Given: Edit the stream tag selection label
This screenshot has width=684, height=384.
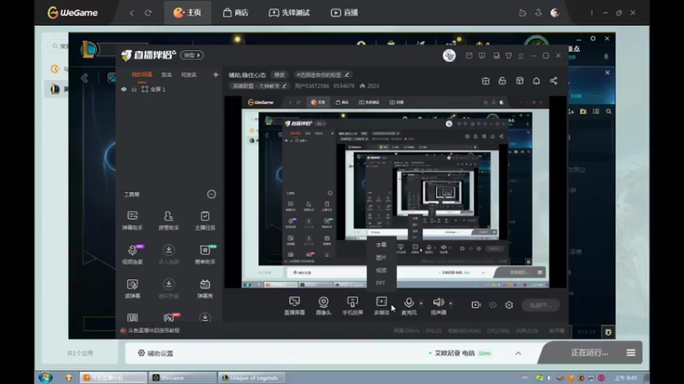Looking at the screenshot, I should [323, 75].
